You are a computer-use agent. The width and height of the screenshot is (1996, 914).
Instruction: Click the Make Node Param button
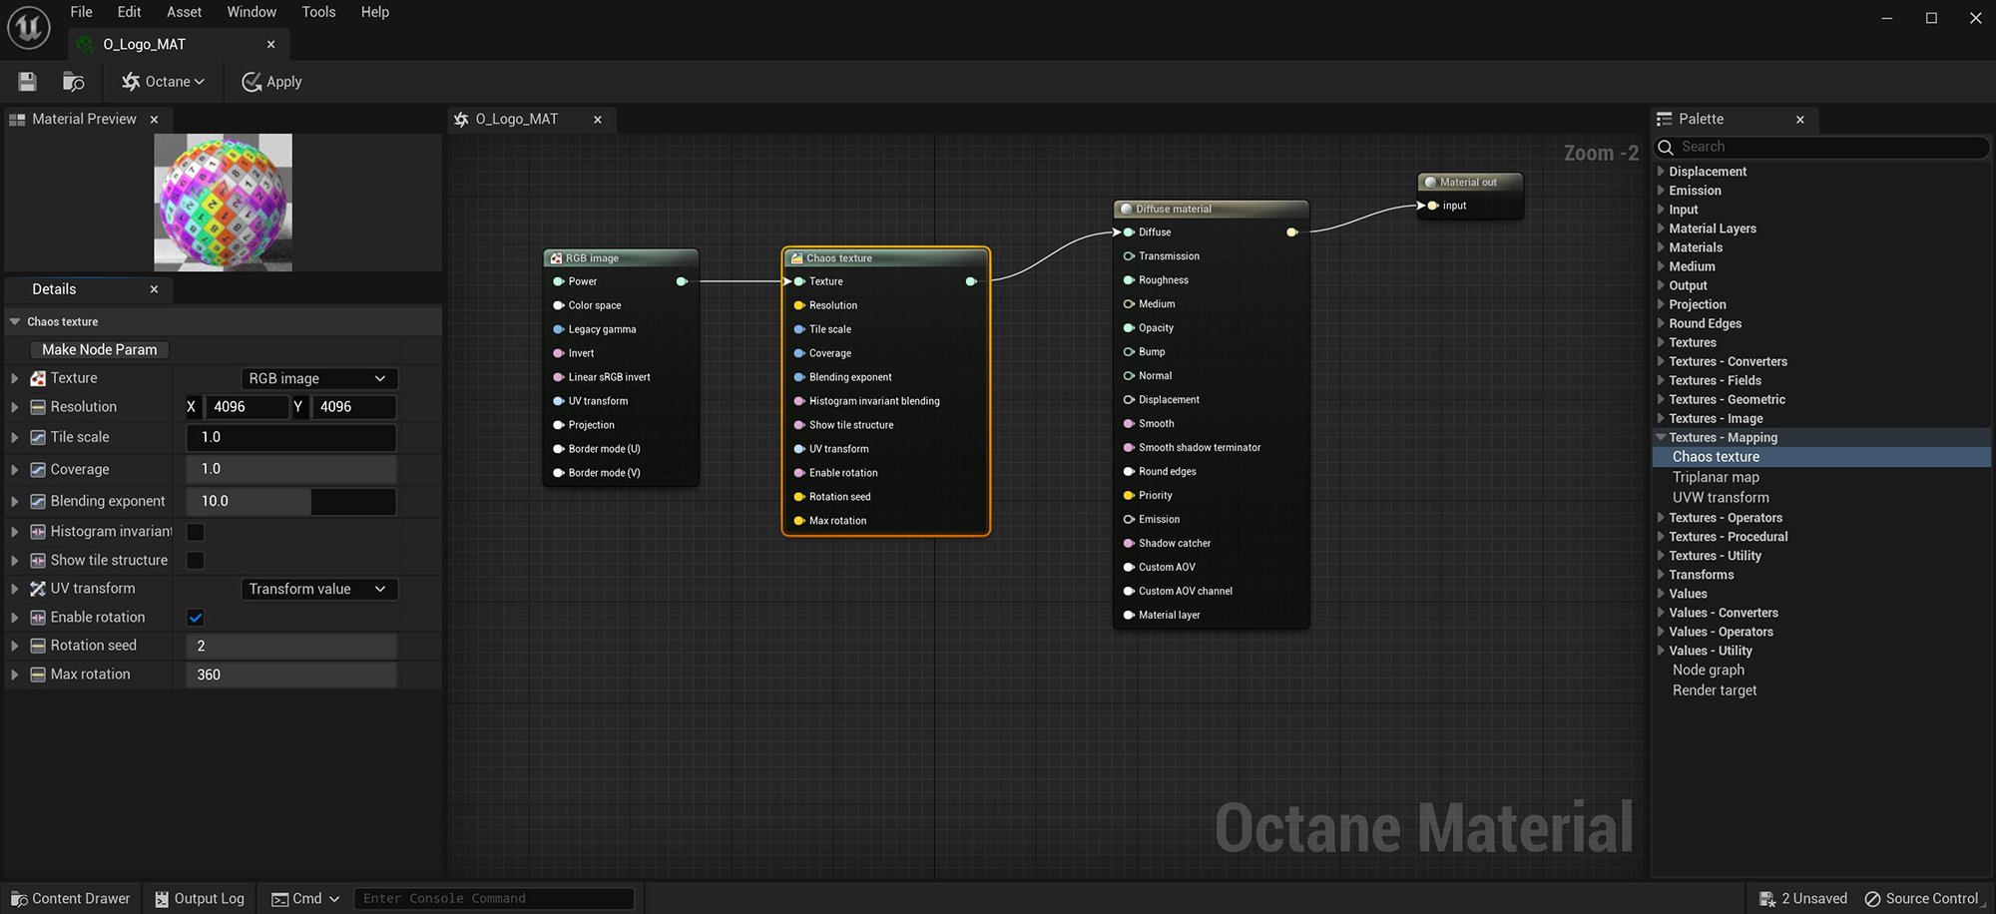99,349
